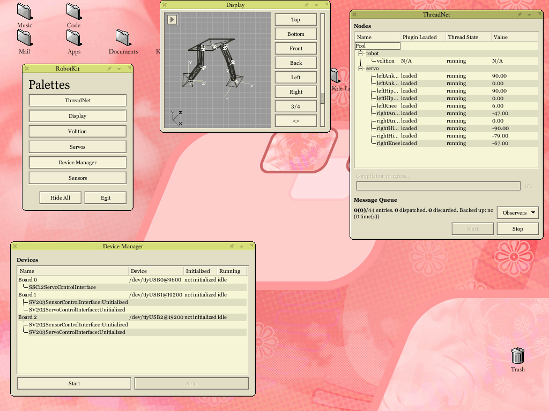Sort devices by Running column header
The image size is (549, 411).
tap(232, 271)
